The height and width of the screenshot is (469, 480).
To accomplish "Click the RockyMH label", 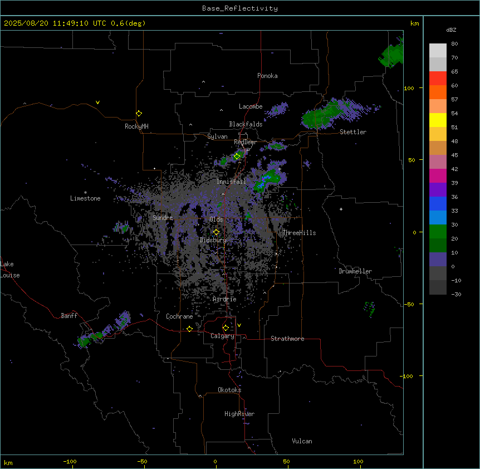I will [136, 126].
